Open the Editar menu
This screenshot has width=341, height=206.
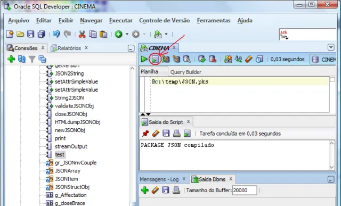click(x=44, y=20)
